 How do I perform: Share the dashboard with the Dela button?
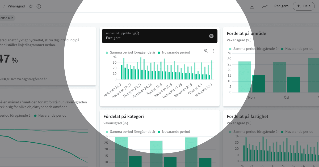[x=304, y=6]
